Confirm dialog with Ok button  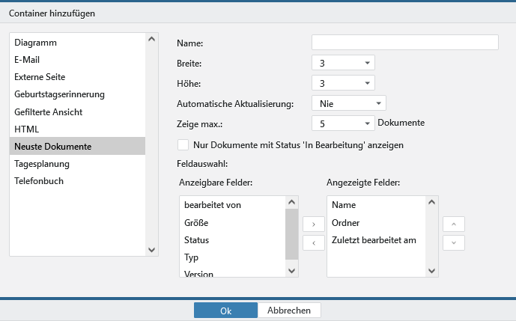click(225, 311)
